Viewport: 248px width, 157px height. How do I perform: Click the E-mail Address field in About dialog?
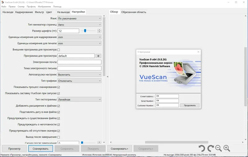click(167, 96)
